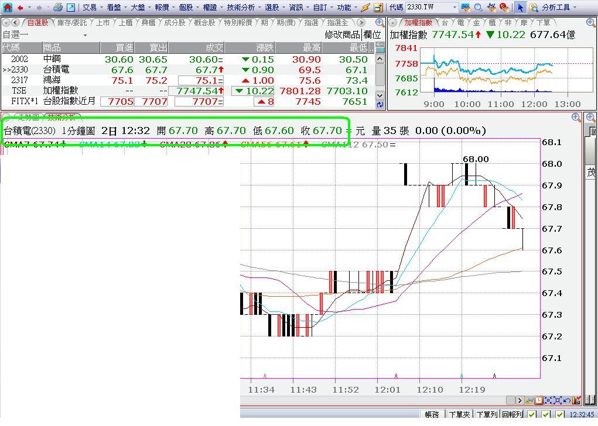Print with the printer icon
Image resolution: width=598 pixels, height=426 pixels.
58,7
